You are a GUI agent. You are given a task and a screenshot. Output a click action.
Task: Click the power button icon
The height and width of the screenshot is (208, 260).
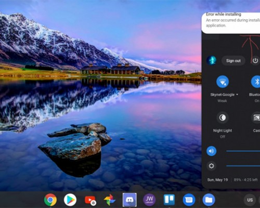point(255,61)
